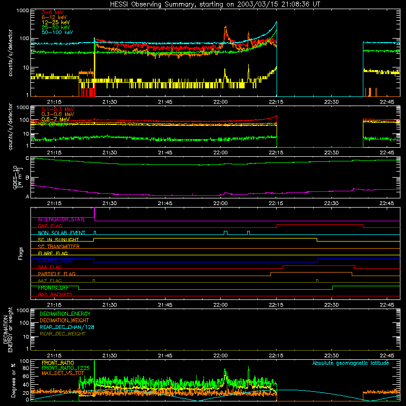Click the 21:15 tick under the decimation plot
The height and width of the screenshot is (406, 406).
54,356
